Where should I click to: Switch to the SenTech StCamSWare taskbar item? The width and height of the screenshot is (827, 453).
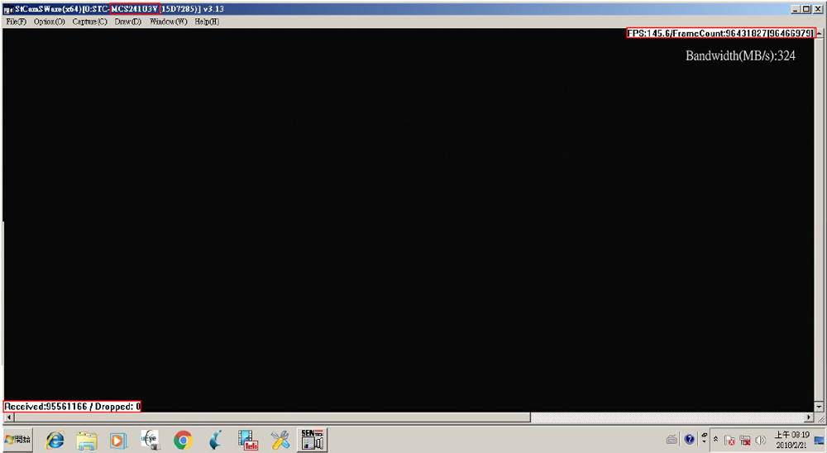[x=313, y=440]
